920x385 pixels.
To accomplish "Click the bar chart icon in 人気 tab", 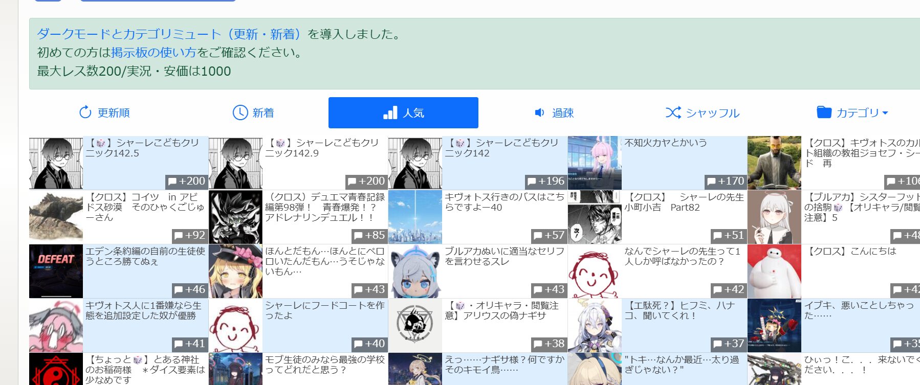I will click(x=390, y=112).
